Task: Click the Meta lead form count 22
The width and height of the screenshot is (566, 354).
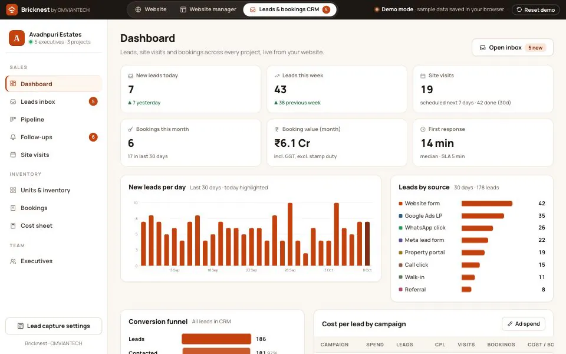Action: [541, 240]
